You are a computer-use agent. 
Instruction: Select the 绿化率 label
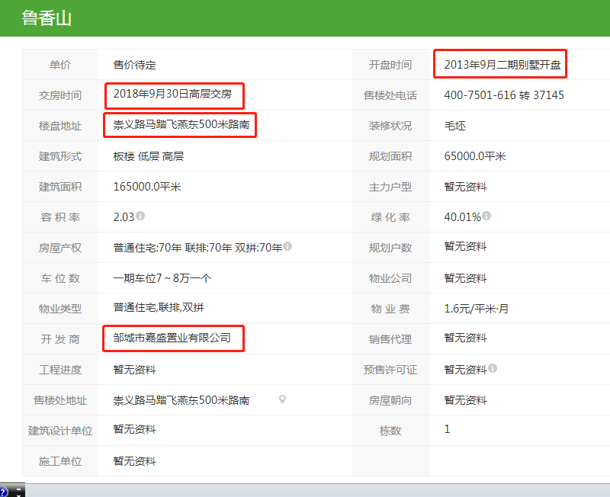pos(390,217)
